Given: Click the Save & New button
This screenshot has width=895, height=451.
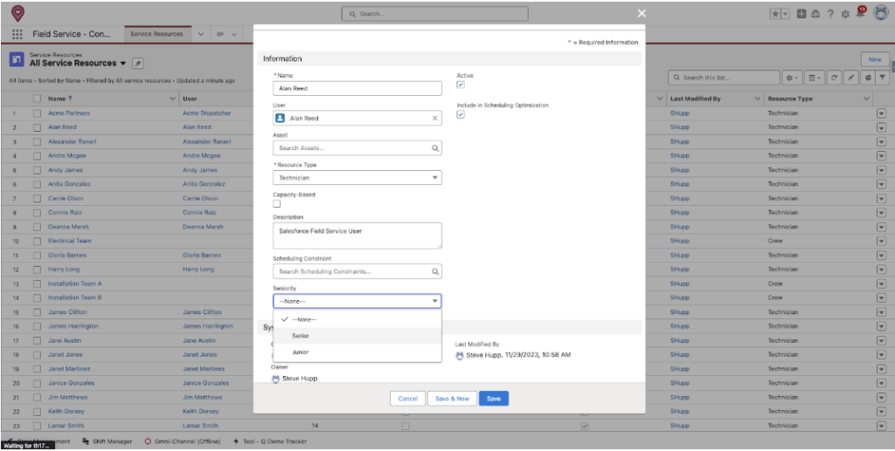Looking at the screenshot, I should coord(452,399).
